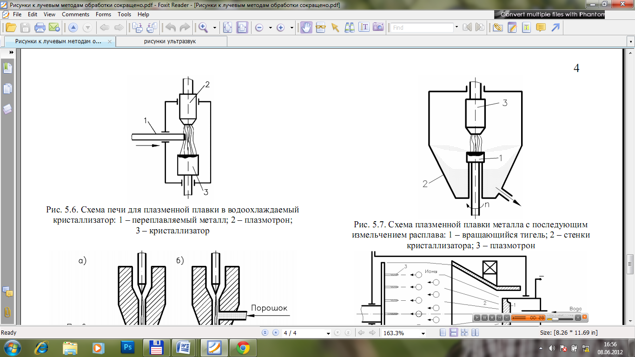Screen dimensions: 635x357
Task: Select the yellow Note comment tool
Action: tap(541, 27)
